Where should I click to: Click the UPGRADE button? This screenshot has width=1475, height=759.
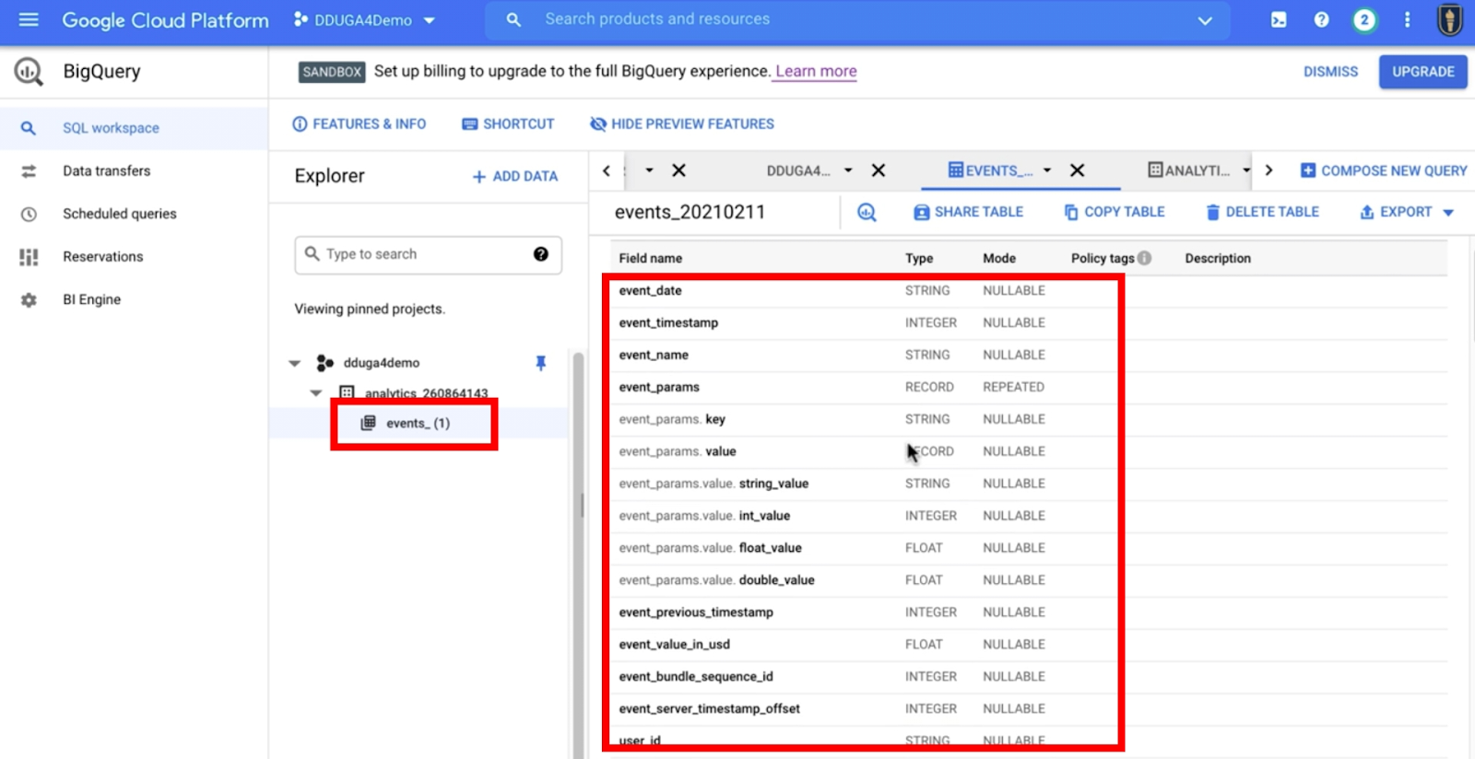pos(1422,72)
